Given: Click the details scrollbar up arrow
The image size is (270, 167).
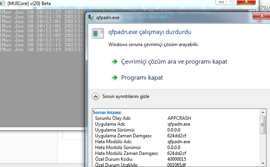Looking at the screenshot, I should click(263, 112).
